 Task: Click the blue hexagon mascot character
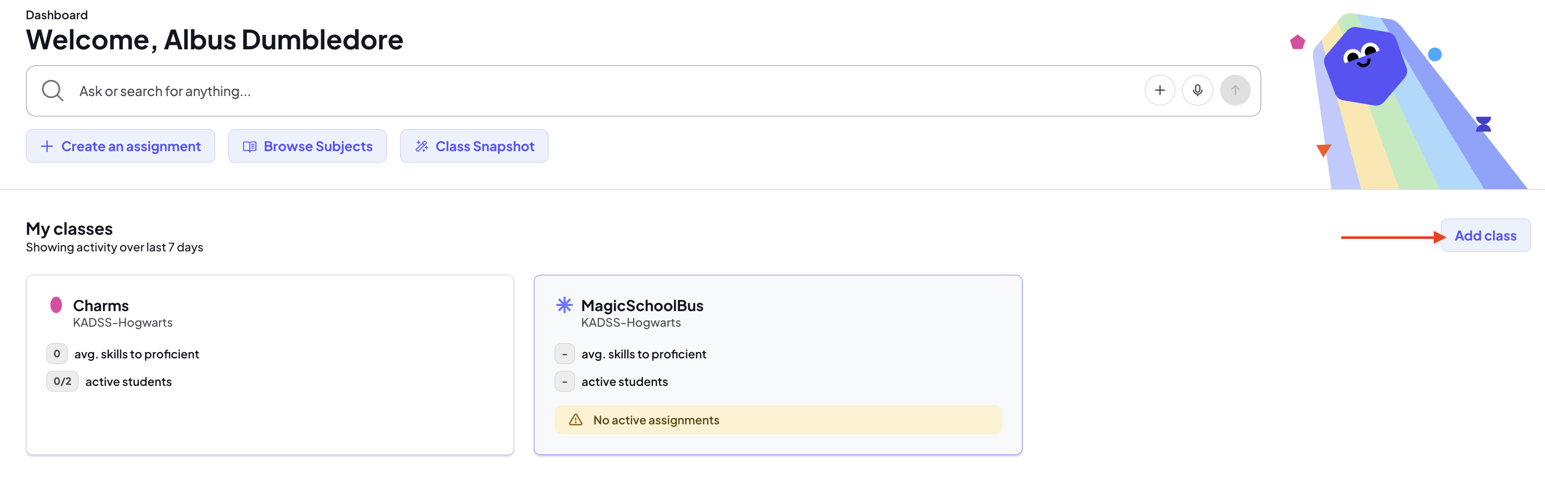tap(1365, 66)
